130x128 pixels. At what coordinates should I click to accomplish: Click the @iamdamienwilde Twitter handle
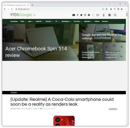49,109
